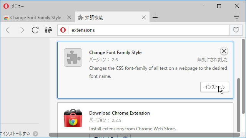
Task: Click Download Chrome Extension store icon
Action: tap(73, 118)
